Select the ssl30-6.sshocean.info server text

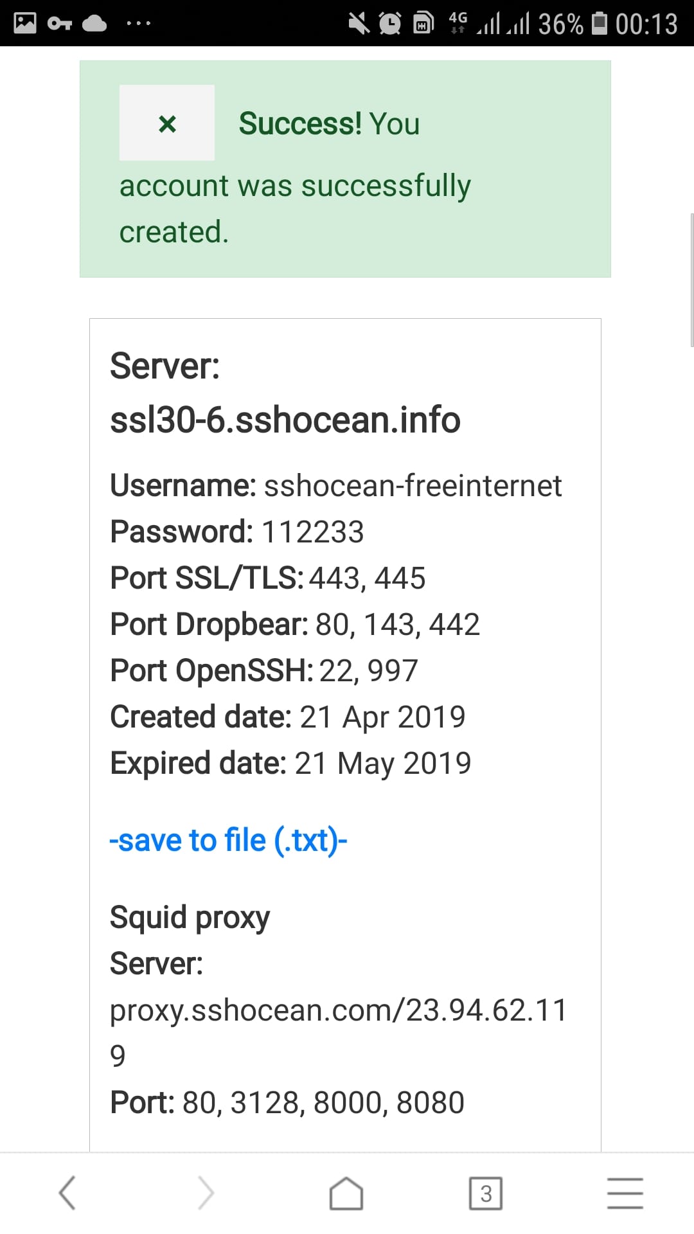tap(285, 420)
